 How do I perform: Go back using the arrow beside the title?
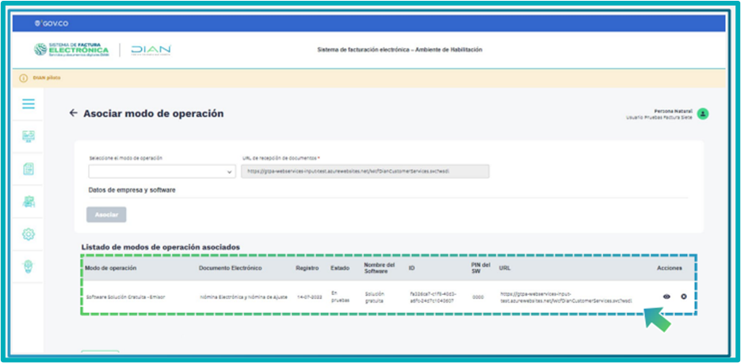coord(74,113)
